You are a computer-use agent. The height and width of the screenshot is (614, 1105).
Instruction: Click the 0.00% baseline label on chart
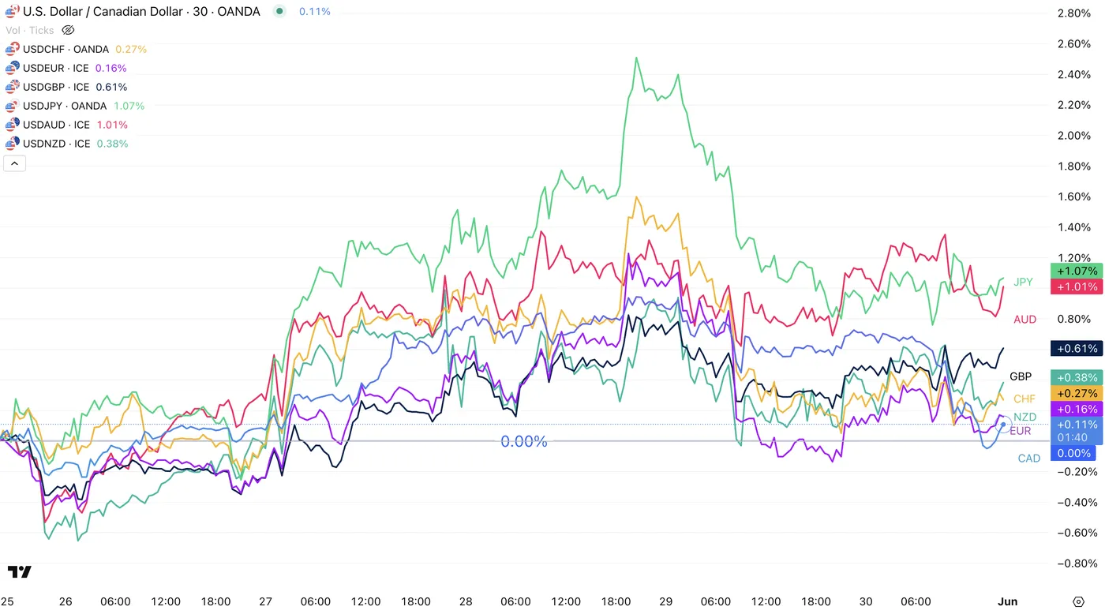[x=523, y=442]
